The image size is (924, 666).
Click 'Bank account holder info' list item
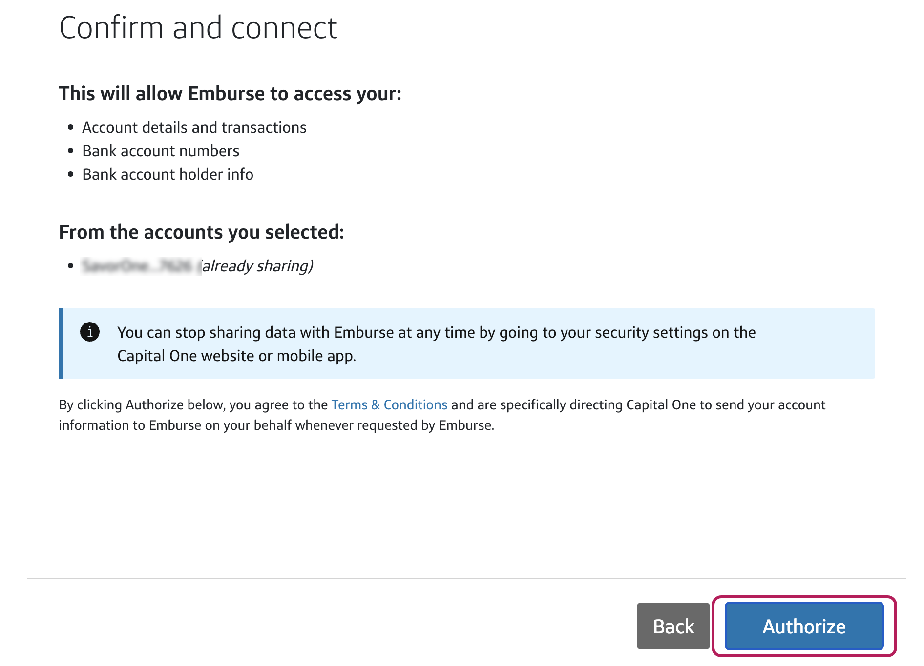(168, 174)
